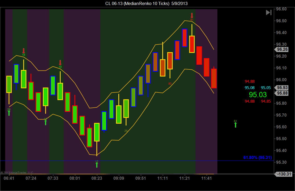295x191 pixels.
Task: Click the cyan 95.05 value
Action: point(266,88)
